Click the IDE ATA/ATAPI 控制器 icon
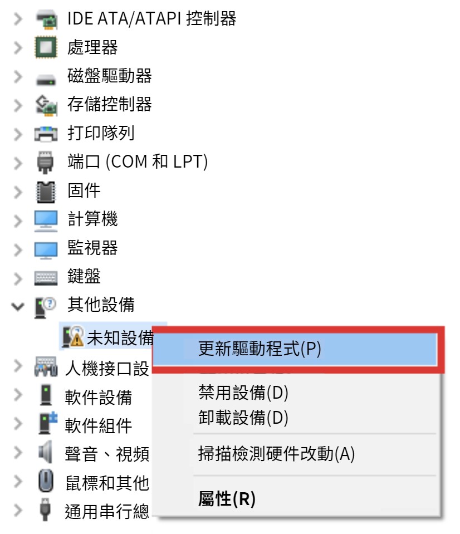The height and width of the screenshot is (534, 460). [46, 19]
